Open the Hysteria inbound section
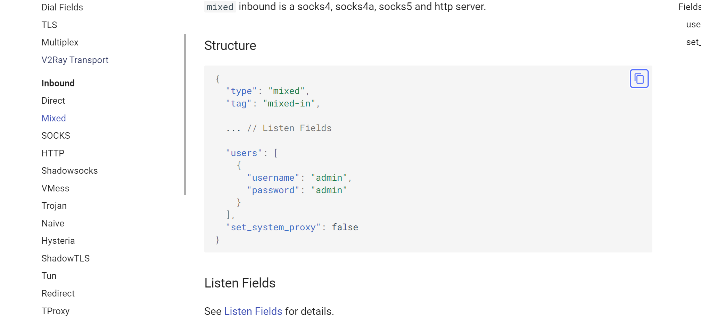The height and width of the screenshot is (335, 701). click(x=58, y=240)
